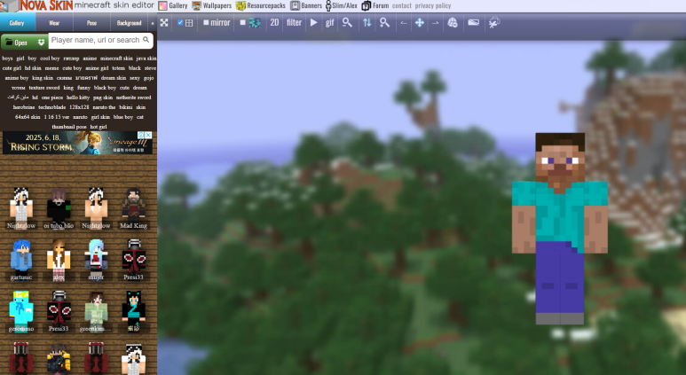Image resolution: width=686 pixels, height=375 pixels.
Task: Click the 'cool boy' tag
Action: (50, 59)
